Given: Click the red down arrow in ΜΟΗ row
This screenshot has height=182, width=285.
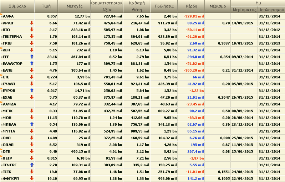Looking at the screenshot, I should (x=32, y=118).
